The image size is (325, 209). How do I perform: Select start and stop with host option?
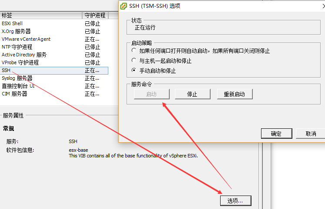[x=134, y=61]
